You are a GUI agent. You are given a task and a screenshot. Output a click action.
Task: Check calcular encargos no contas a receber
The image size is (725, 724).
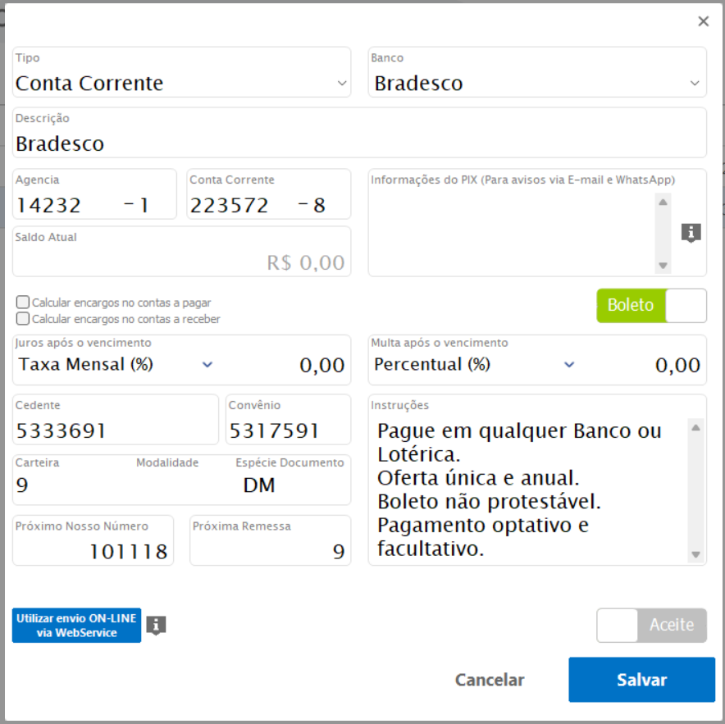[x=23, y=319]
